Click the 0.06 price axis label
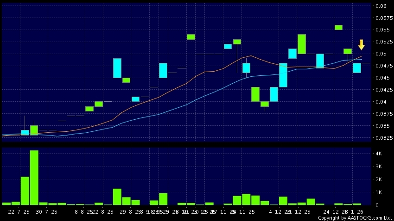 381,6
